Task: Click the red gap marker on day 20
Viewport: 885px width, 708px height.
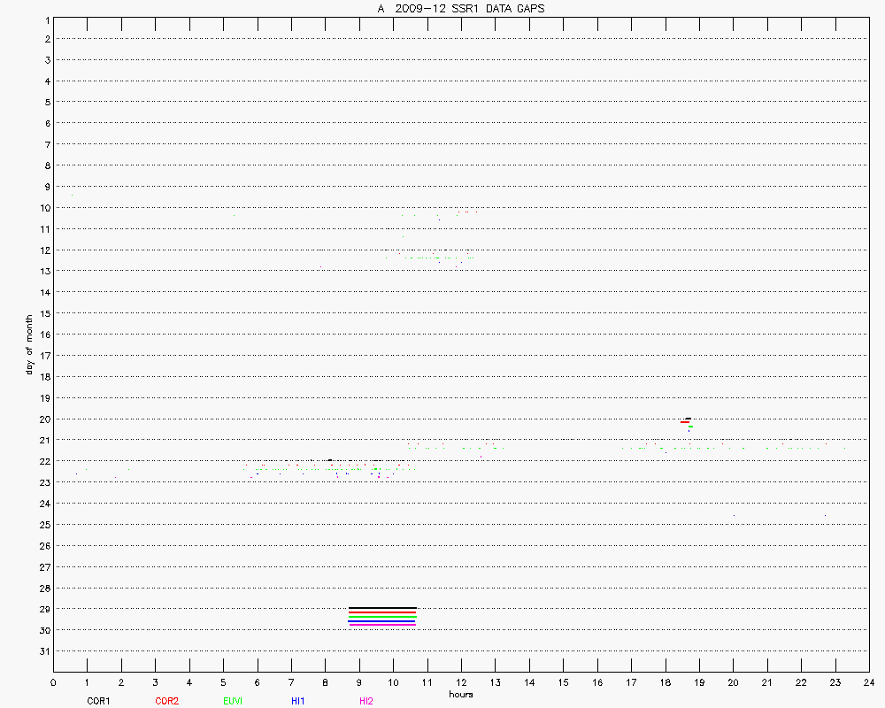Action: pyautogui.click(x=685, y=422)
